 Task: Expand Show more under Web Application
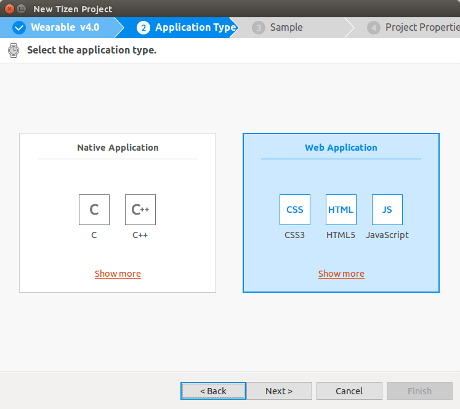341,274
